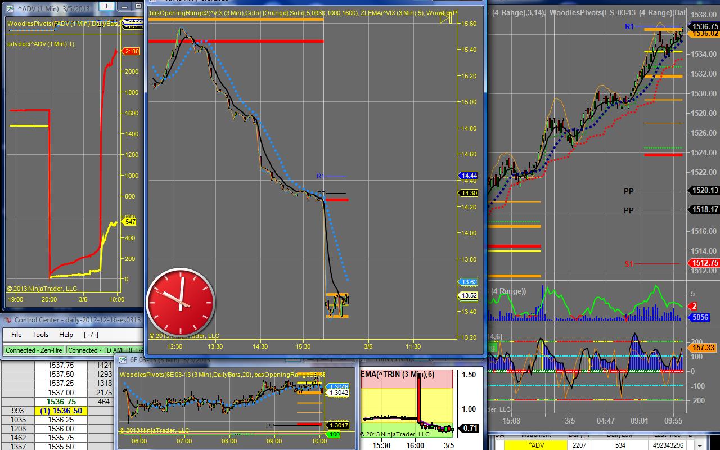This screenshot has width=720, height=450.
Task: Open the File menu in Control Center
Action: click(16, 334)
